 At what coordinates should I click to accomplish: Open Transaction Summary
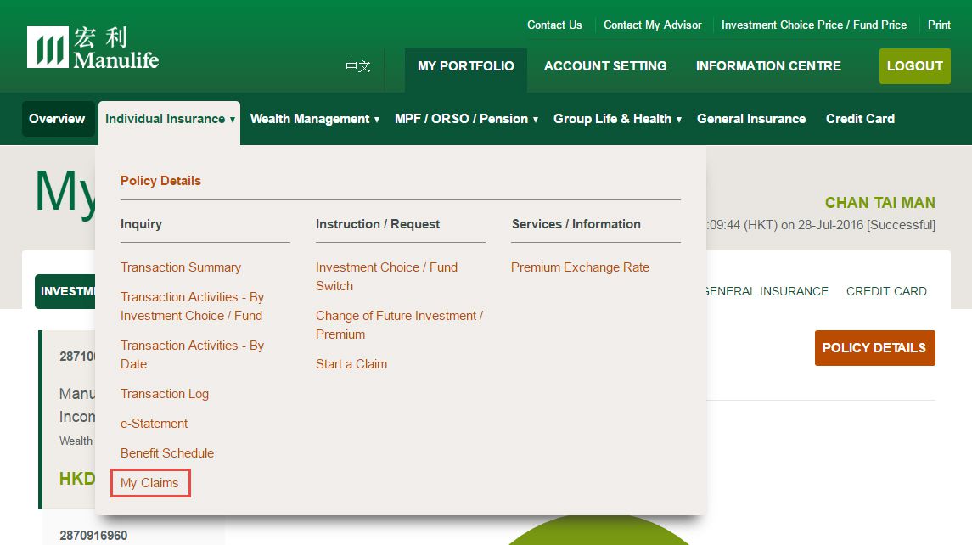tap(180, 267)
